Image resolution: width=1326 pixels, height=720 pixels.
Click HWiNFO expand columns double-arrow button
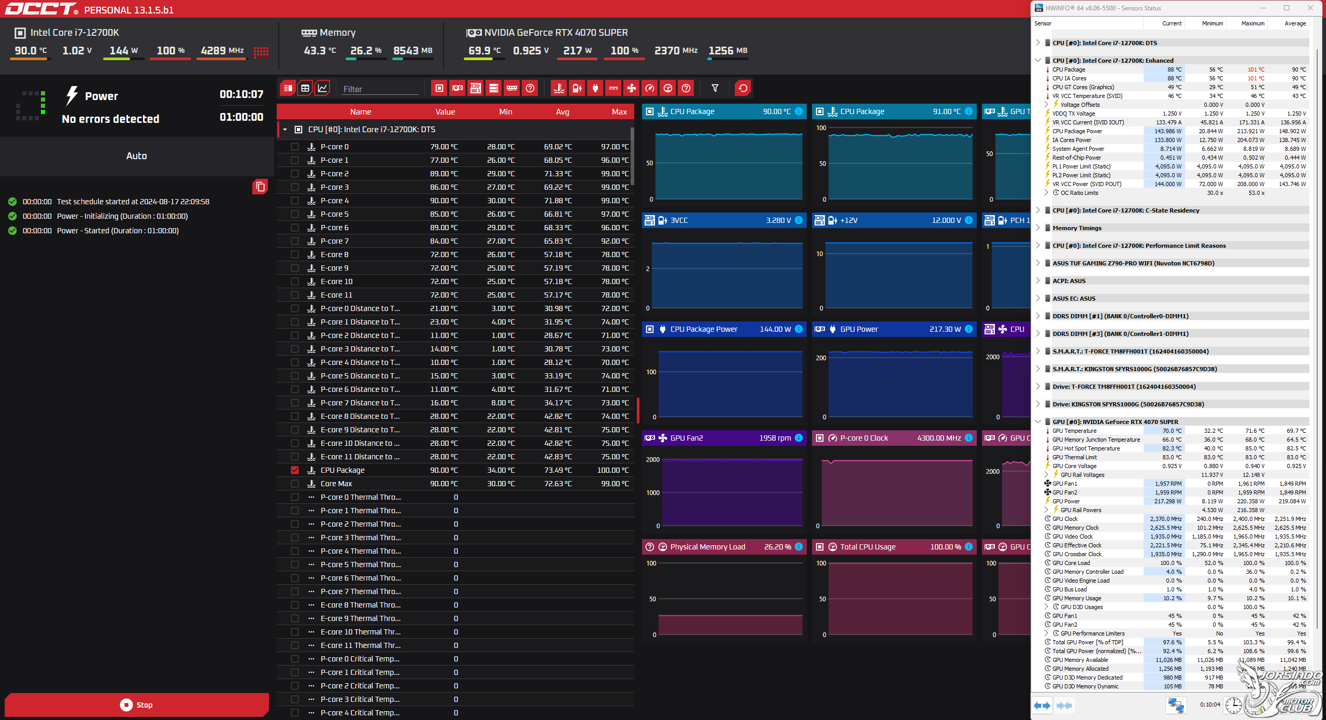(x=1042, y=705)
